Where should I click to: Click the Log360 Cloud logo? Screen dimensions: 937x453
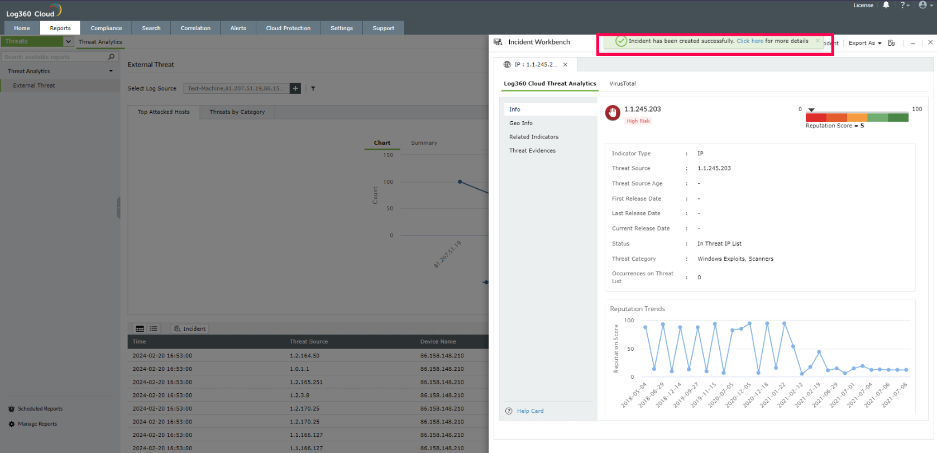point(34,11)
